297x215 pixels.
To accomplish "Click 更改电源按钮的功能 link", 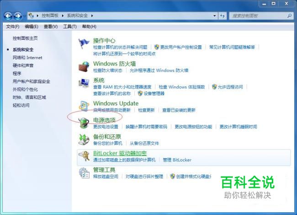I will [x=193, y=127].
